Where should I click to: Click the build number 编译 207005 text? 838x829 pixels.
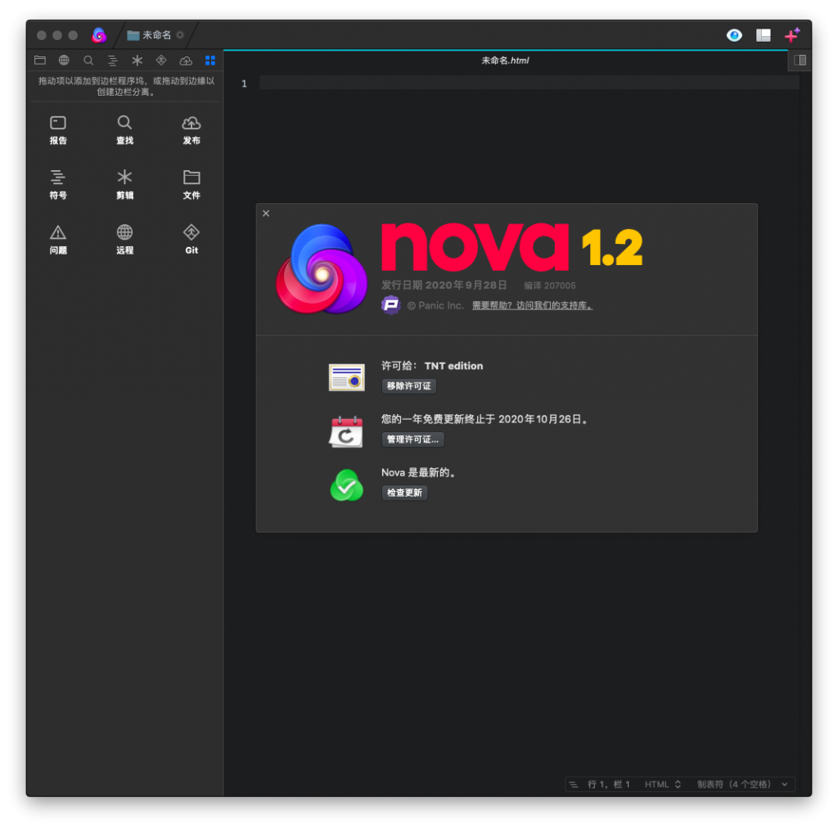pyautogui.click(x=549, y=286)
